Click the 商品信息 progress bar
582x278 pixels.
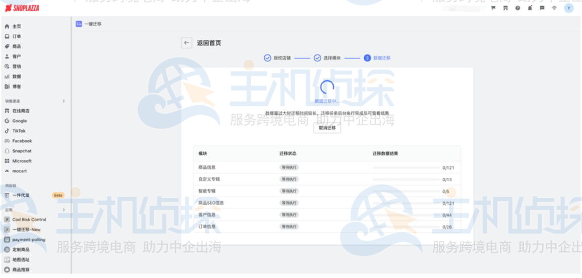(x=406, y=168)
